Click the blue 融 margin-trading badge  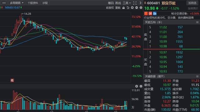click(x=155, y=13)
